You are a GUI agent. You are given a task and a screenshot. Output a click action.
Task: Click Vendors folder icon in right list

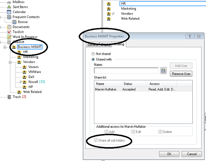tap(109, 14)
